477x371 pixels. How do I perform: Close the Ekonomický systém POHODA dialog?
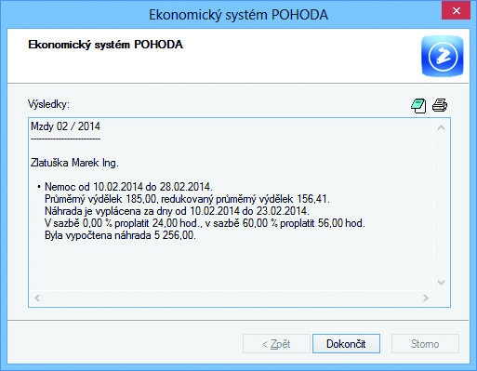[x=457, y=11]
